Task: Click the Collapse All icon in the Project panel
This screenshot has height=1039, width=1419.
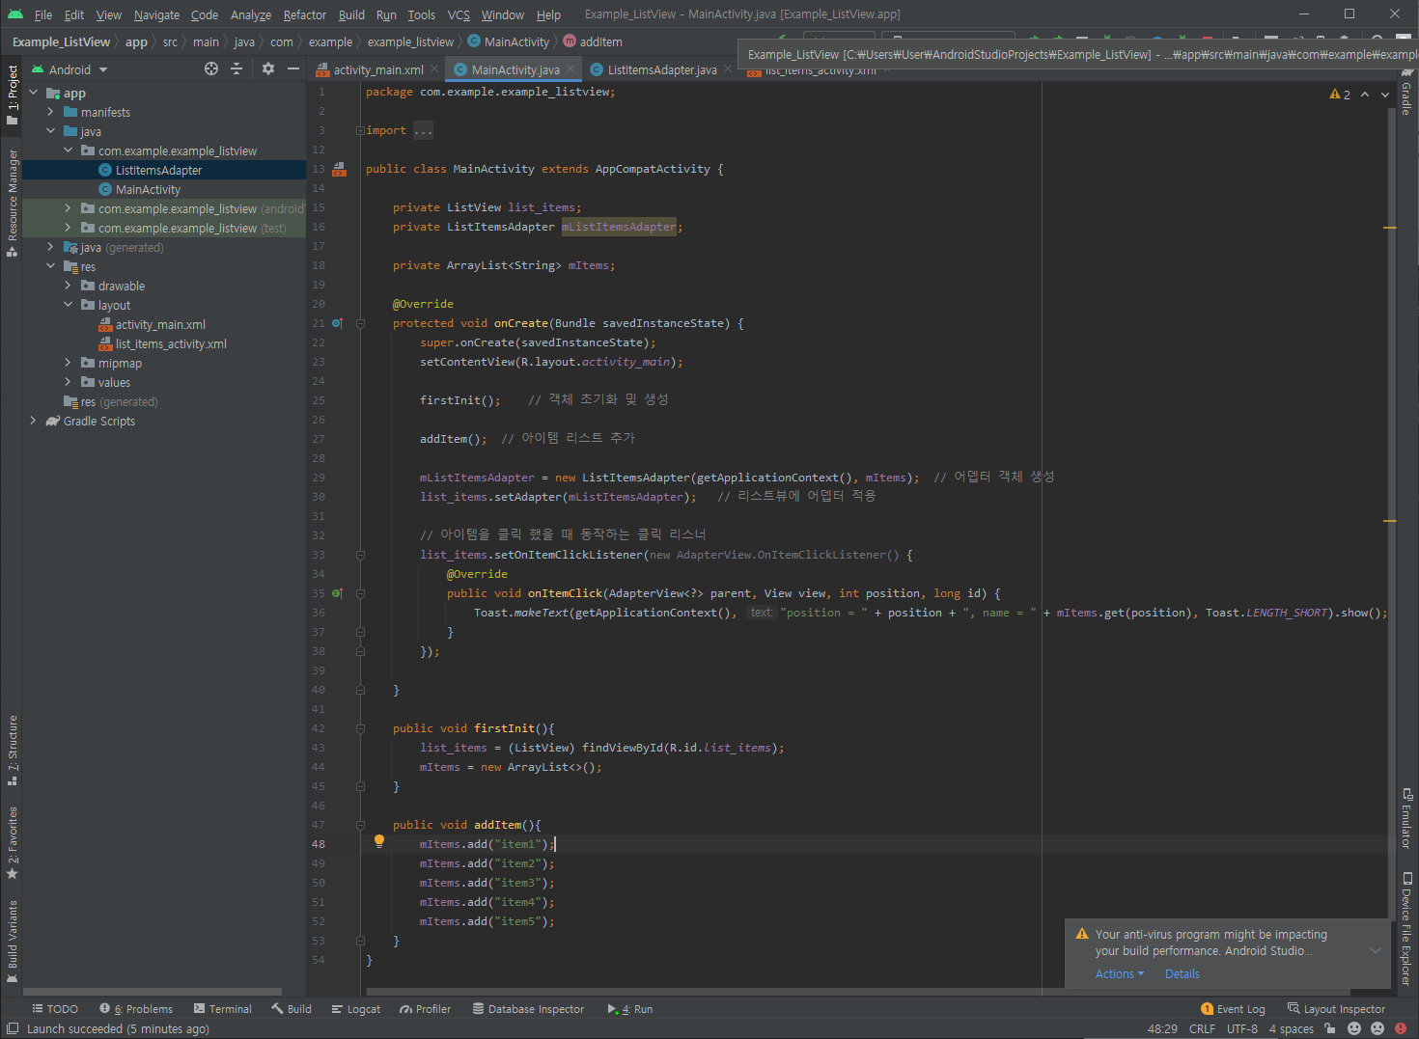Action: [x=236, y=68]
